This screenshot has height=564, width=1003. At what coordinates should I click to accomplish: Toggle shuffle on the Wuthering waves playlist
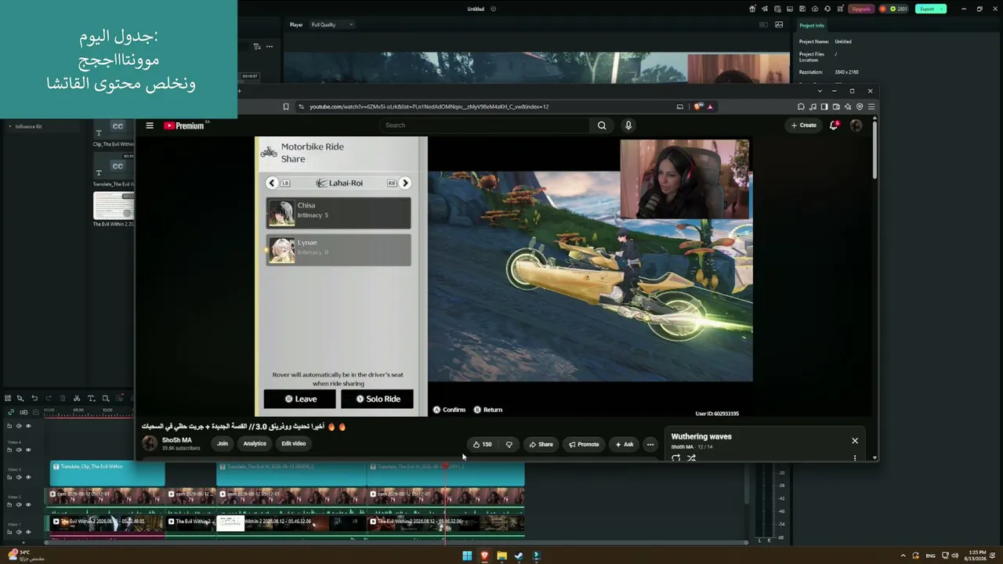(x=691, y=458)
